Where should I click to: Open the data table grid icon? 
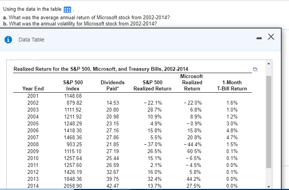pos(67,10)
